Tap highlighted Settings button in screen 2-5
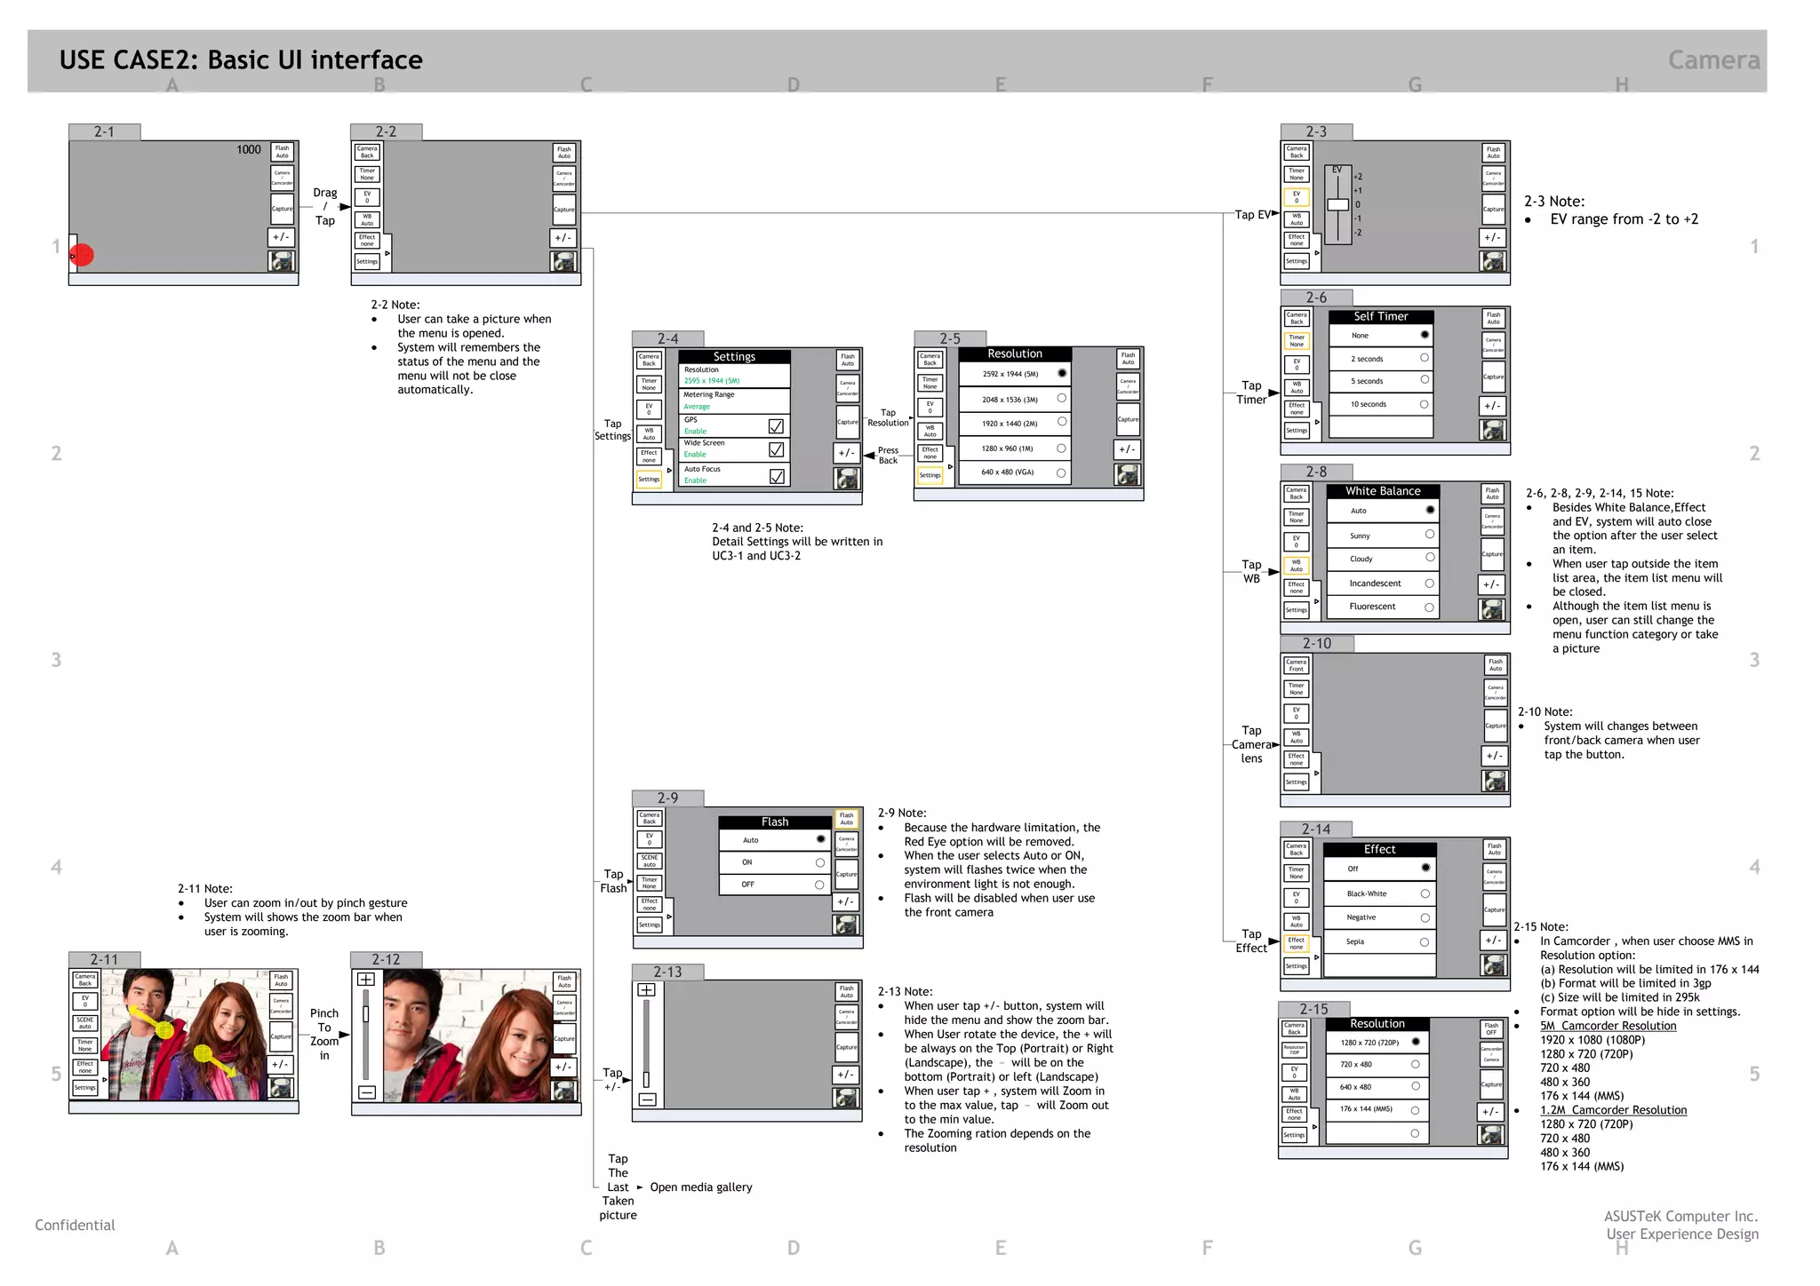 (930, 475)
